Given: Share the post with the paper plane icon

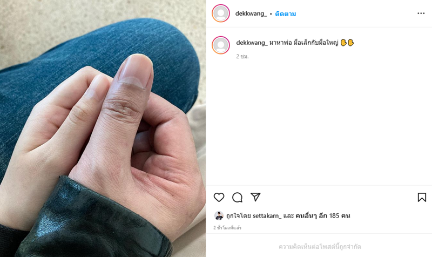Looking at the screenshot, I should (255, 197).
